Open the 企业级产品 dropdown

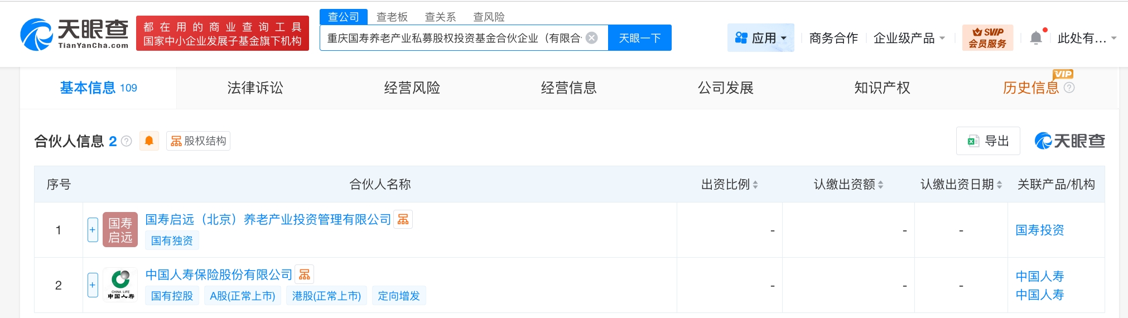[909, 38]
